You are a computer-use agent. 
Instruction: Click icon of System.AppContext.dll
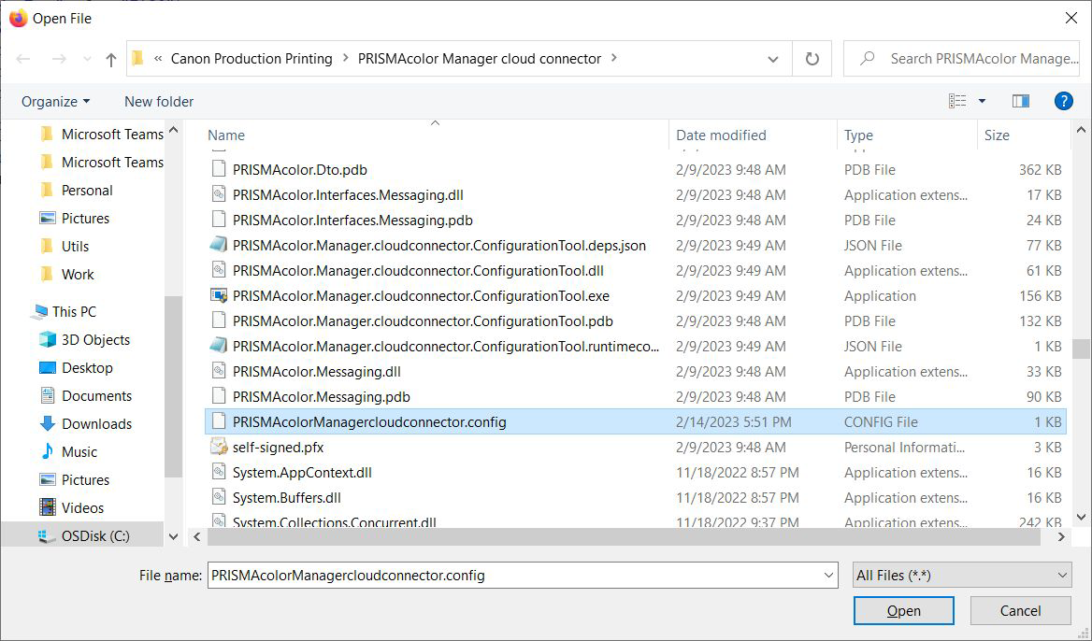click(219, 472)
